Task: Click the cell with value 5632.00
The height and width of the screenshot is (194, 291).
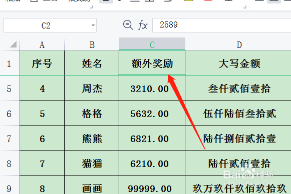Action: point(152,113)
